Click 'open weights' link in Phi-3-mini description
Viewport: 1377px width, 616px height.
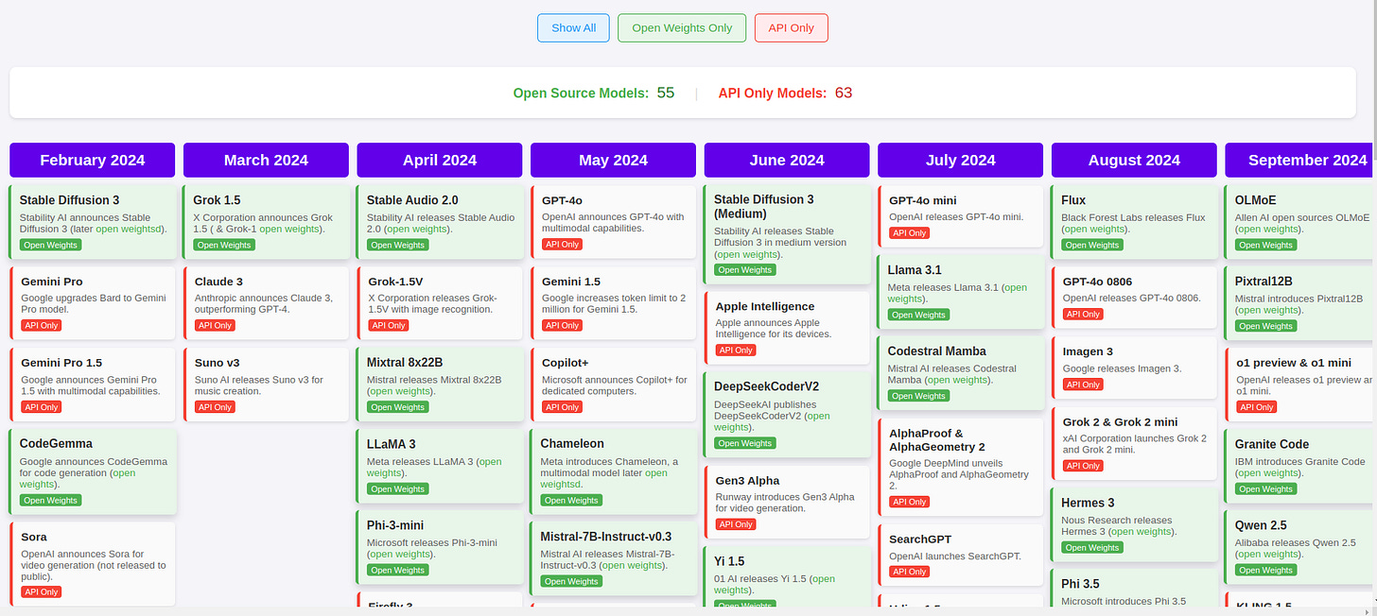tap(397, 554)
